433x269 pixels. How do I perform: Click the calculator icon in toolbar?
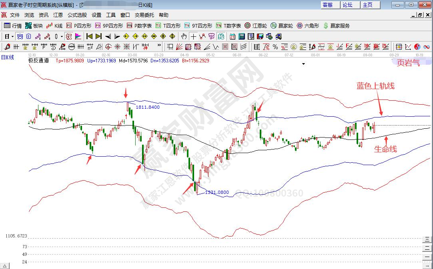pos(241,36)
